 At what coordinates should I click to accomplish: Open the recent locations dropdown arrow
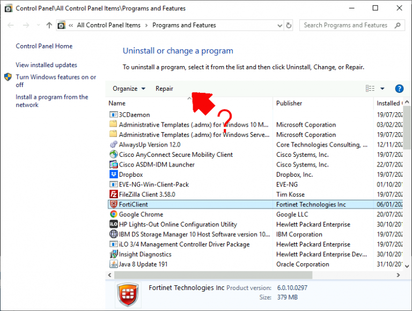39,25
